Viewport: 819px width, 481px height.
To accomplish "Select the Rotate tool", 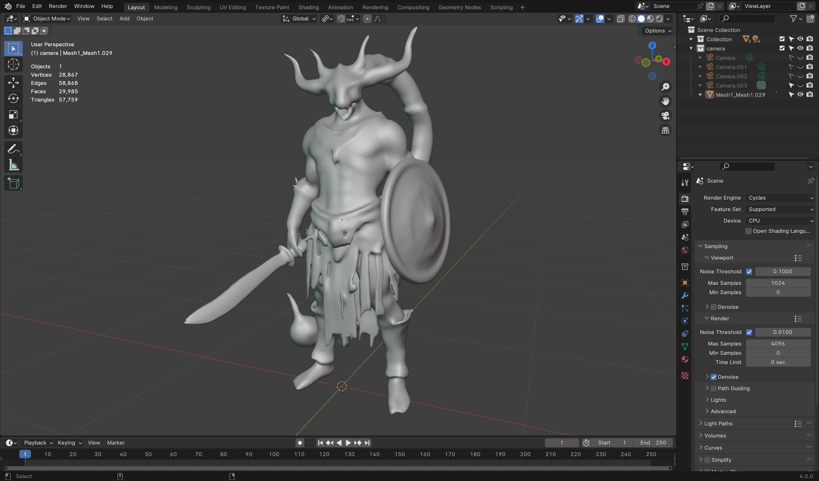I will [x=13, y=98].
